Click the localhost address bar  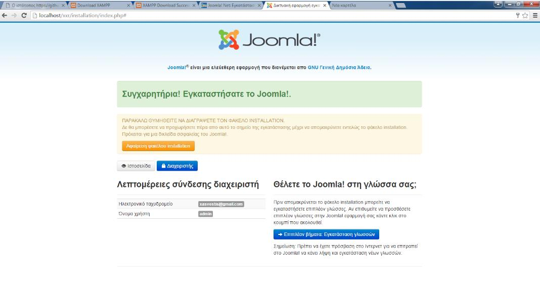(272, 16)
